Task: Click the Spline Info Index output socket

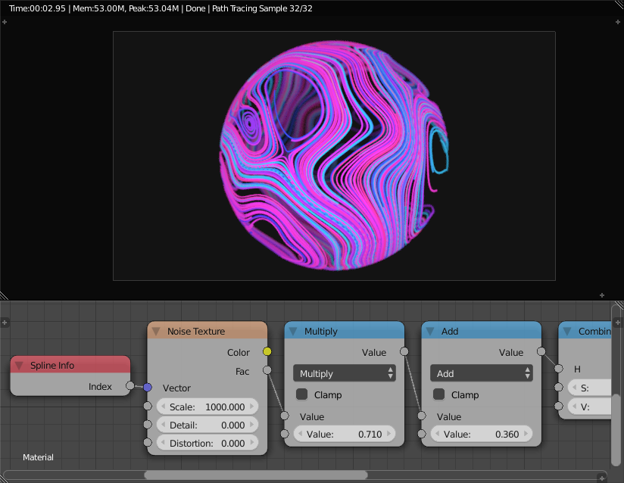Action: [x=130, y=385]
